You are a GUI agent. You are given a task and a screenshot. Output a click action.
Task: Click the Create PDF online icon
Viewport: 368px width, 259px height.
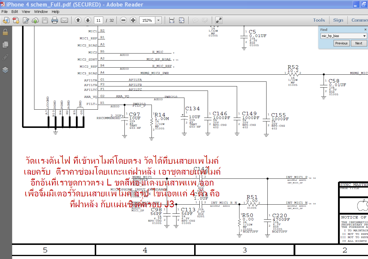[16, 20]
